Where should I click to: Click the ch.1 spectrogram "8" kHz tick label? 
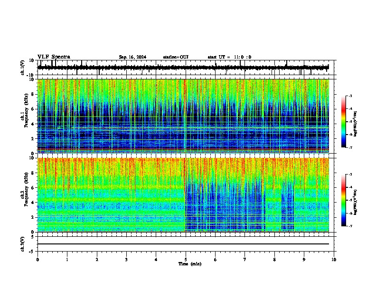tap(33, 94)
